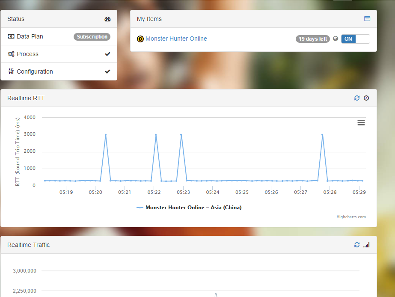Click the RTT spike point just after 05:22
This screenshot has width=395, height=297.
(x=156, y=135)
